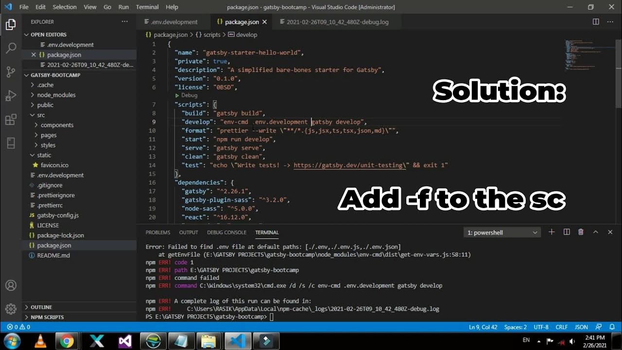Create a new terminal with plus icon

coord(552,232)
